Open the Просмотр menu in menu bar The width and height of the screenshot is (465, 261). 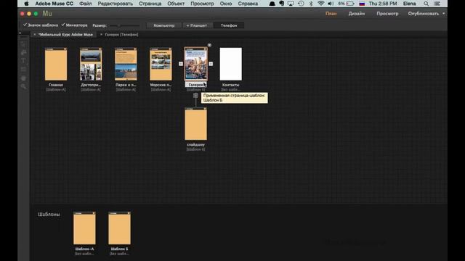click(202, 4)
